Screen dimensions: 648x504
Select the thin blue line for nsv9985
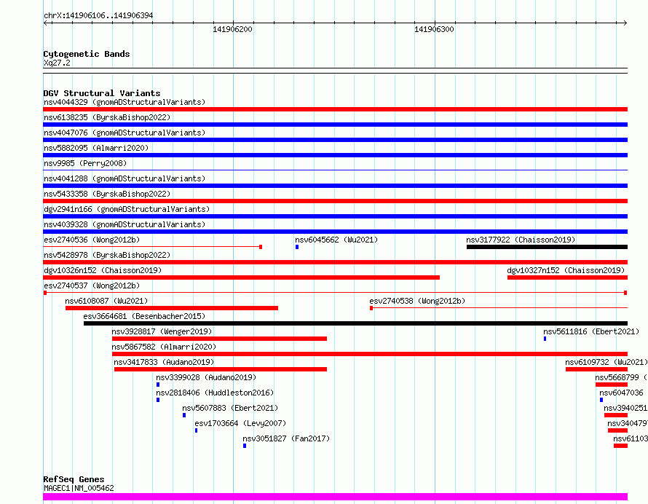click(335, 170)
